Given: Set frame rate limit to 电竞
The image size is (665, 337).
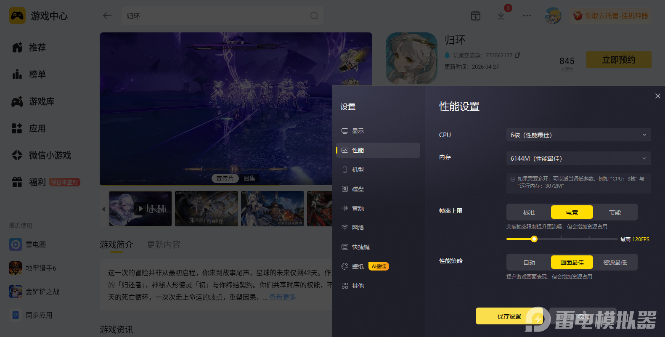Looking at the screenshot, I should tap(572, 212).
